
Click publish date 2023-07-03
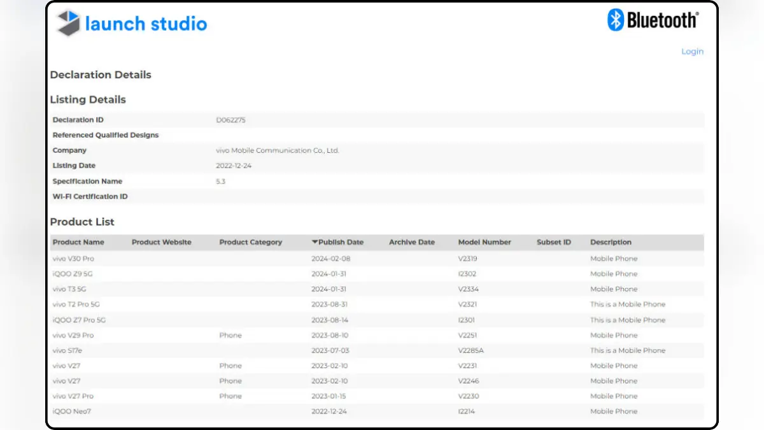point(330,350)
